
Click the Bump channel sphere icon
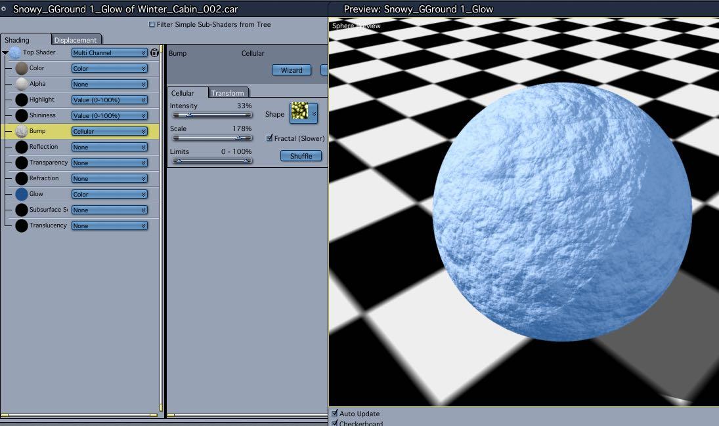(22, 131)
